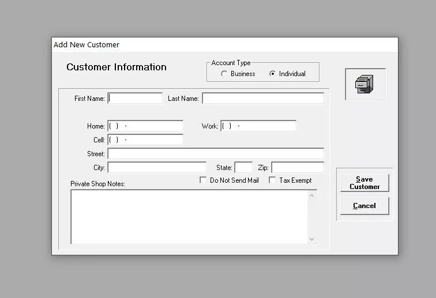Click the State input box

[243, 167]
